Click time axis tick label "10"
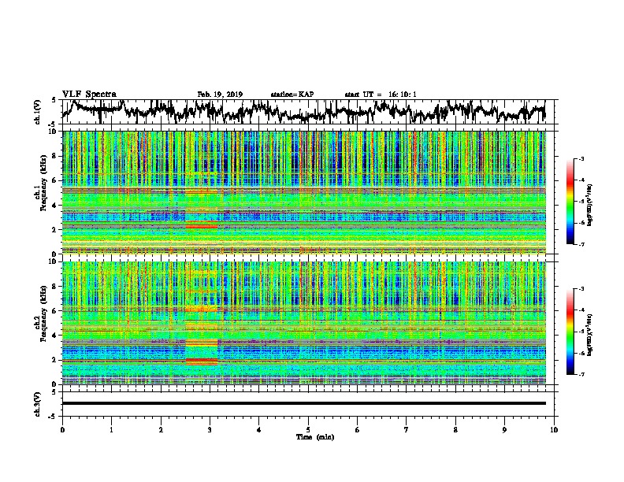624x482 pixels. 554,430
